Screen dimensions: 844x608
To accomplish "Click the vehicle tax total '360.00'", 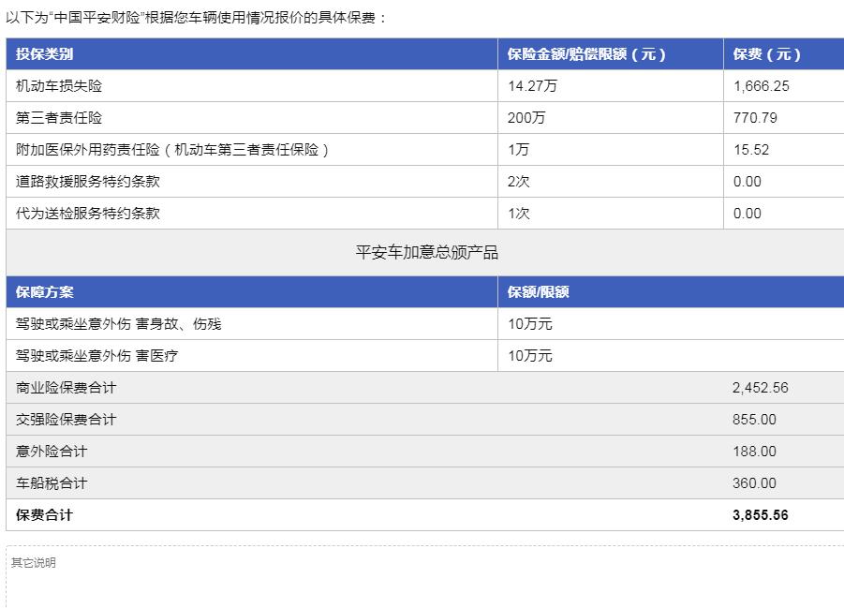I will pyautogui.click(x=754, y=482).
